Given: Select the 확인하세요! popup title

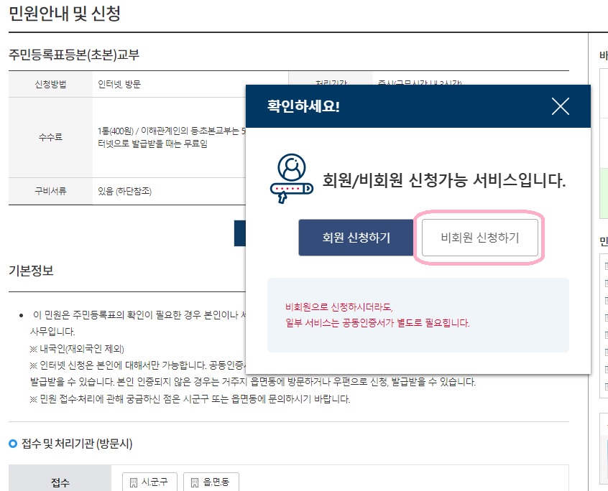Looking at the screenshot, I should tap(303, 106).
